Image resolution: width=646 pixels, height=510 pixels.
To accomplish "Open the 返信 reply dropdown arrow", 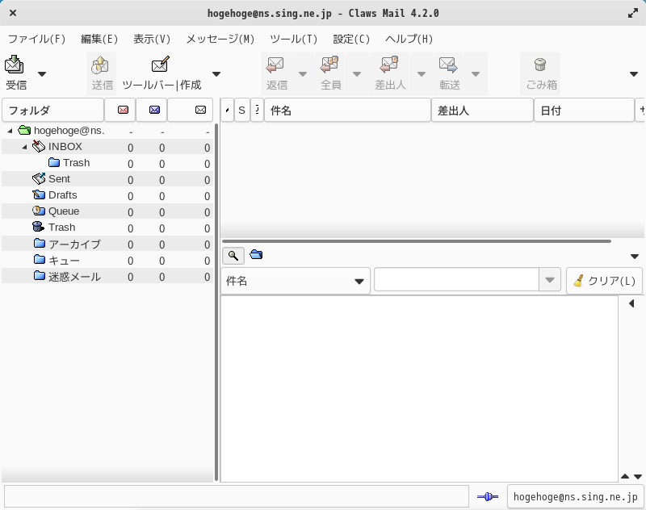I will coord(302,74).
